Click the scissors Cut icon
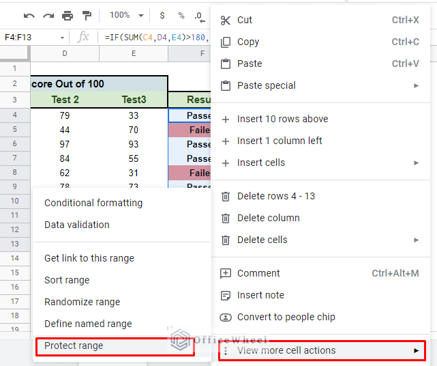Image resolution: width=437 pixels, height=366 pixels. tap(226, 20)
